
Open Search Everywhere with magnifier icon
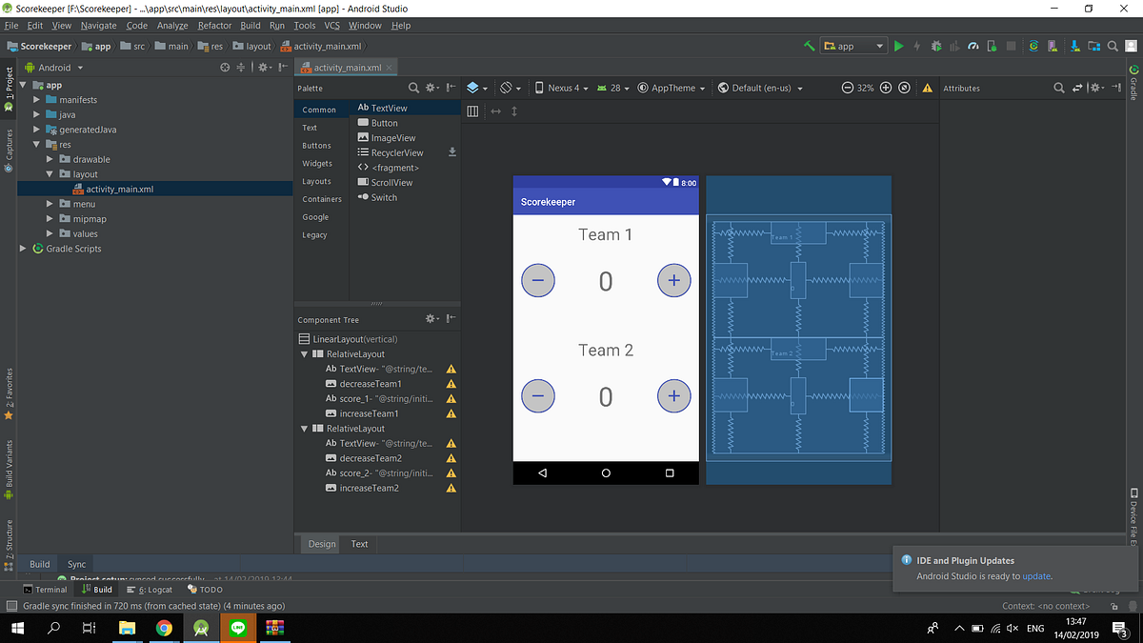pos(1113,45)
